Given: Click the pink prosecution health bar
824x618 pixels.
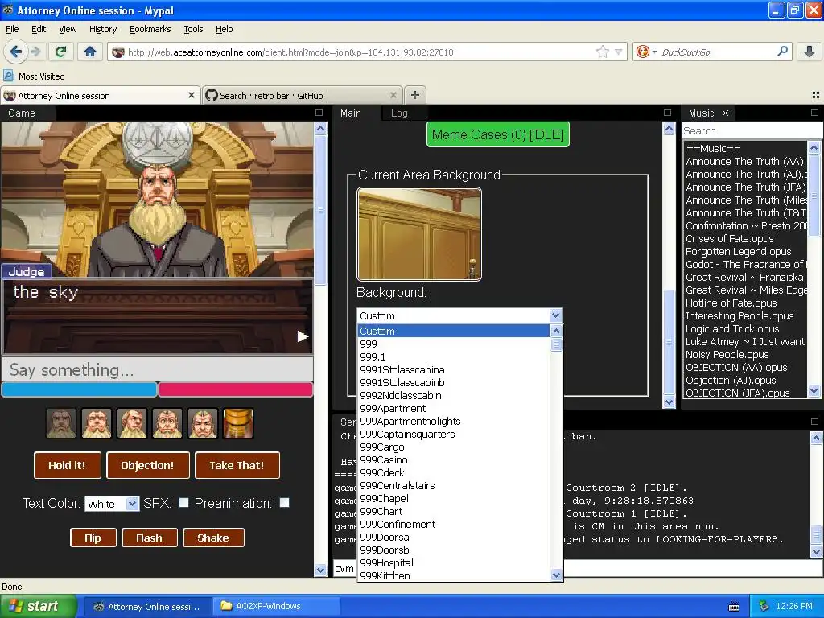Looking at the screenshot, I should [x=236, y=389].
